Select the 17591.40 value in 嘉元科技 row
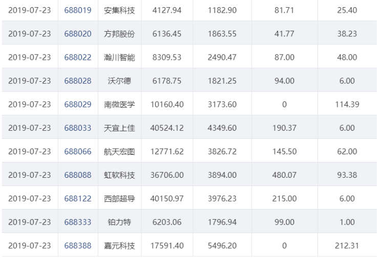Screen dimensions: 384x259 coord(167,246)
